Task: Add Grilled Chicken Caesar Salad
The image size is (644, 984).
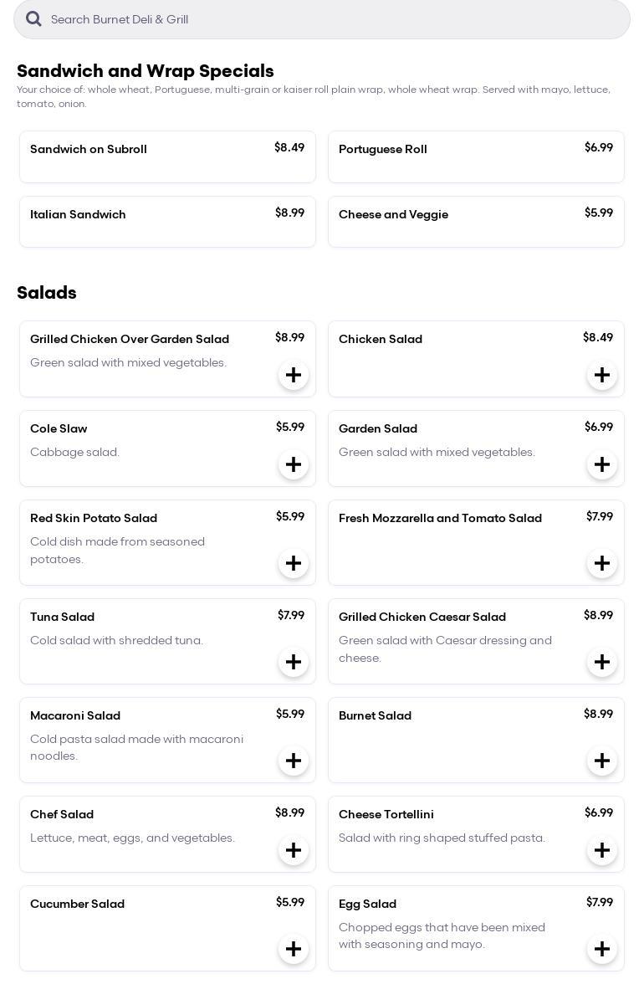Action: (x=602, y=662)
